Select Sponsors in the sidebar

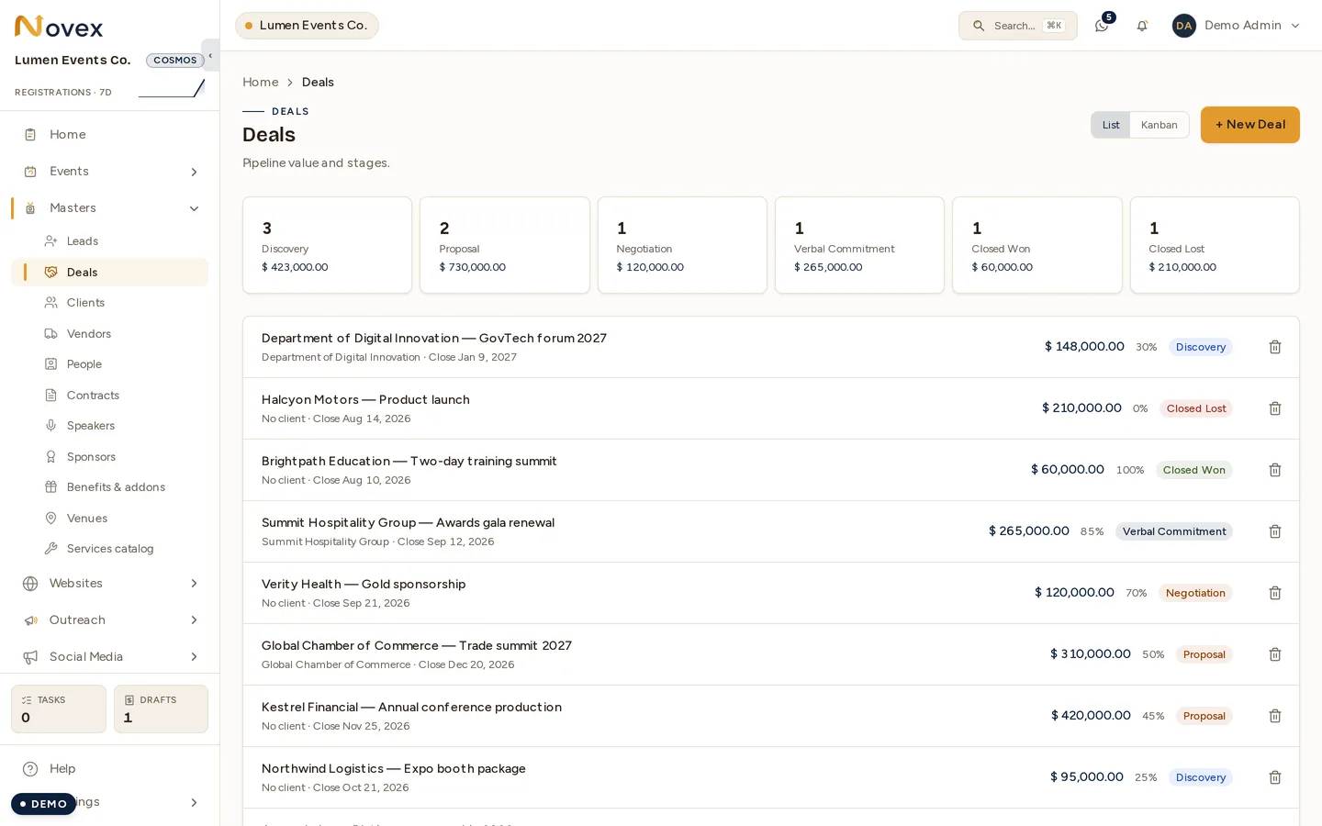click(x=110, y=457)
